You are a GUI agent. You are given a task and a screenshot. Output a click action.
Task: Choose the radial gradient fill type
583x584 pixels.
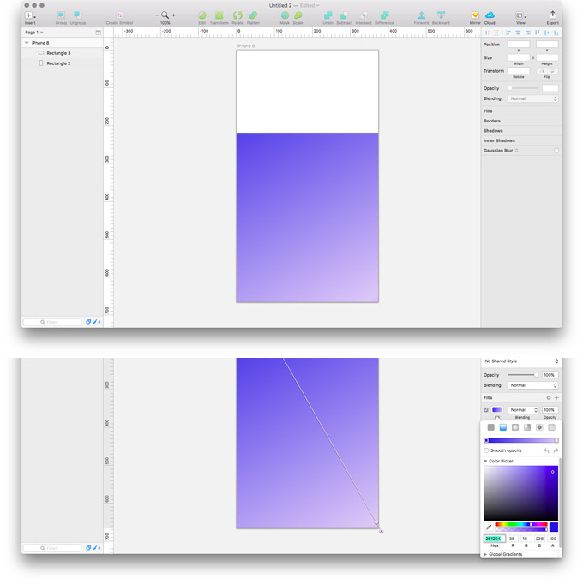coord(515,427)
